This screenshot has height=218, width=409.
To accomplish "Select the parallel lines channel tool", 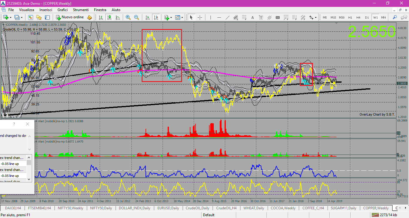I will (x=269, y=17).
